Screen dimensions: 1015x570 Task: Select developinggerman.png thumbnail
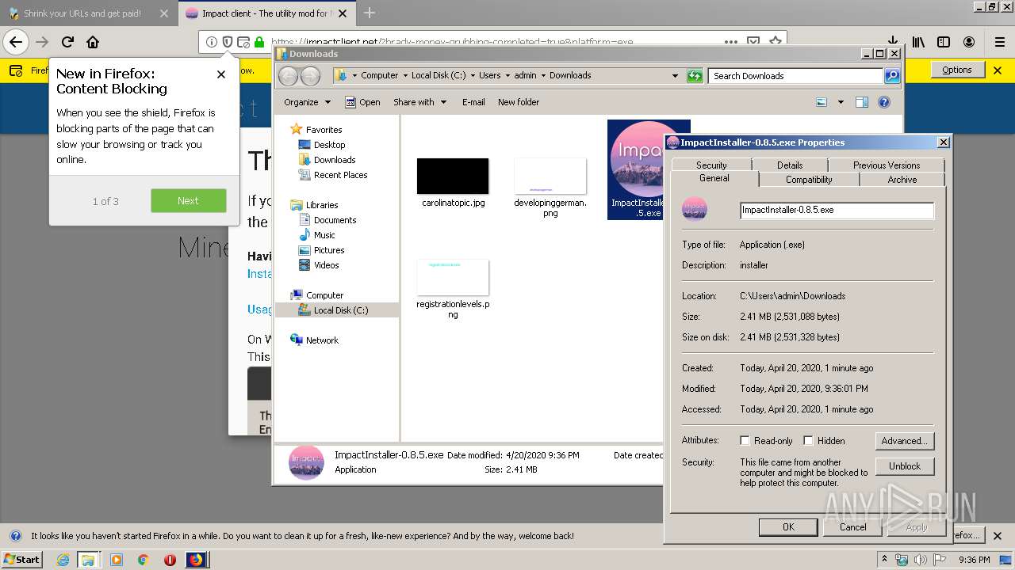click(550, 176)
